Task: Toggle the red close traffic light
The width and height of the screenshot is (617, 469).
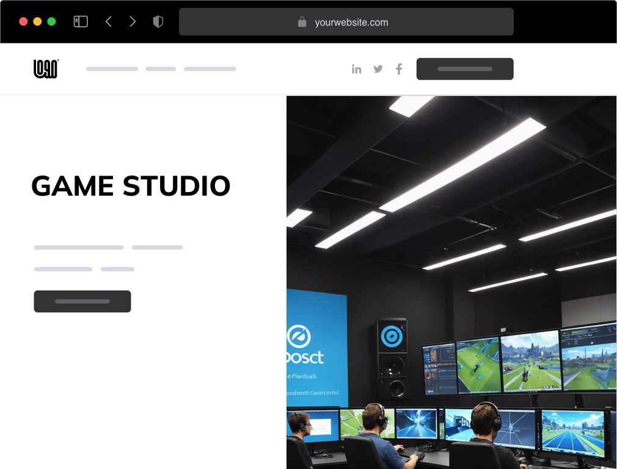Action: coord(23,20)
